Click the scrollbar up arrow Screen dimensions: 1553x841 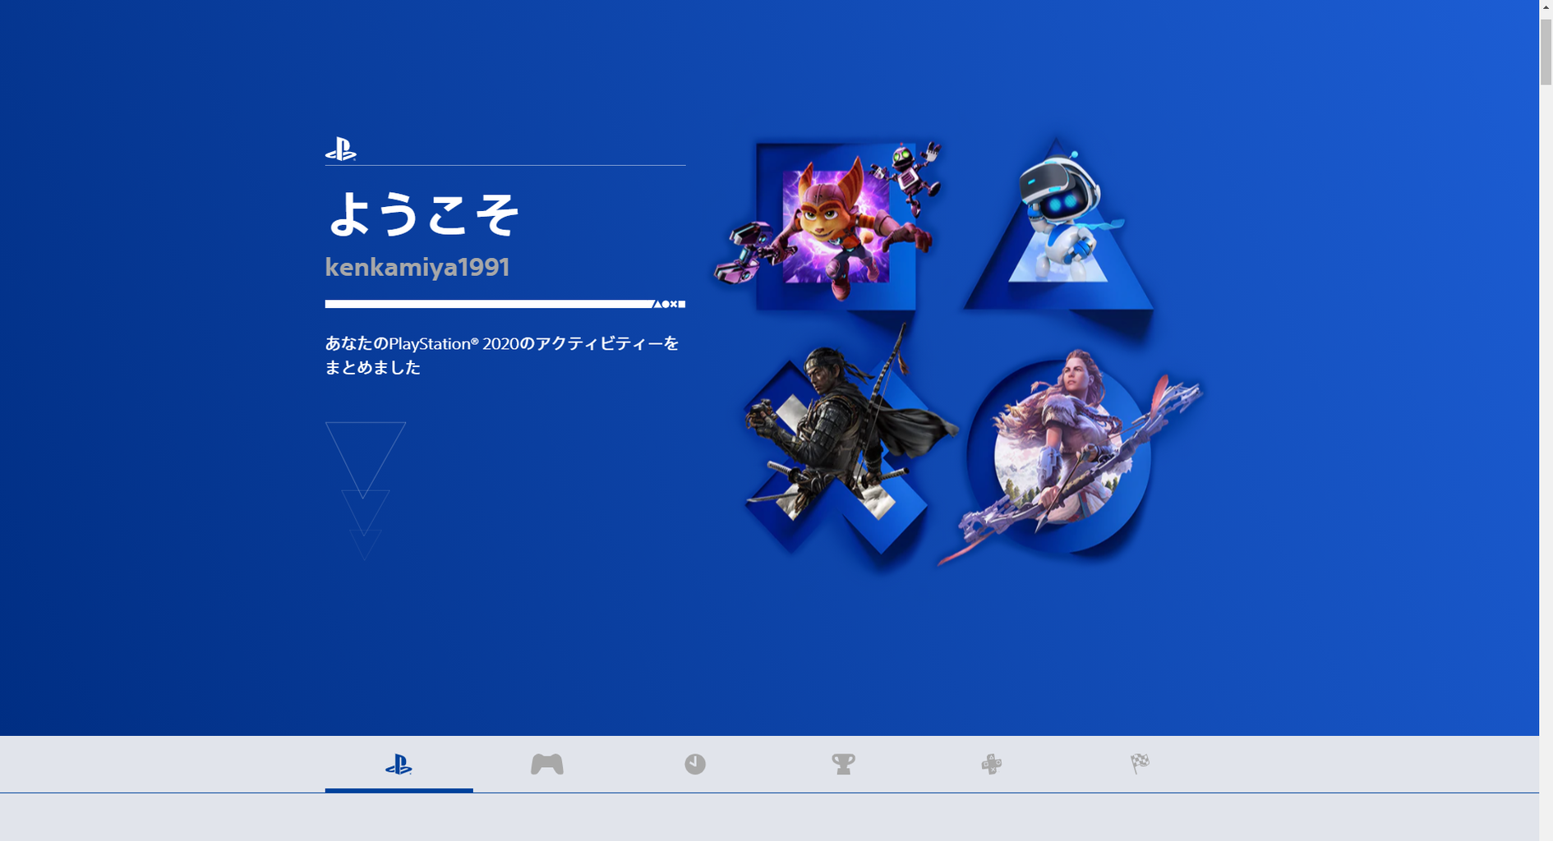click(x=1546, y=7)
